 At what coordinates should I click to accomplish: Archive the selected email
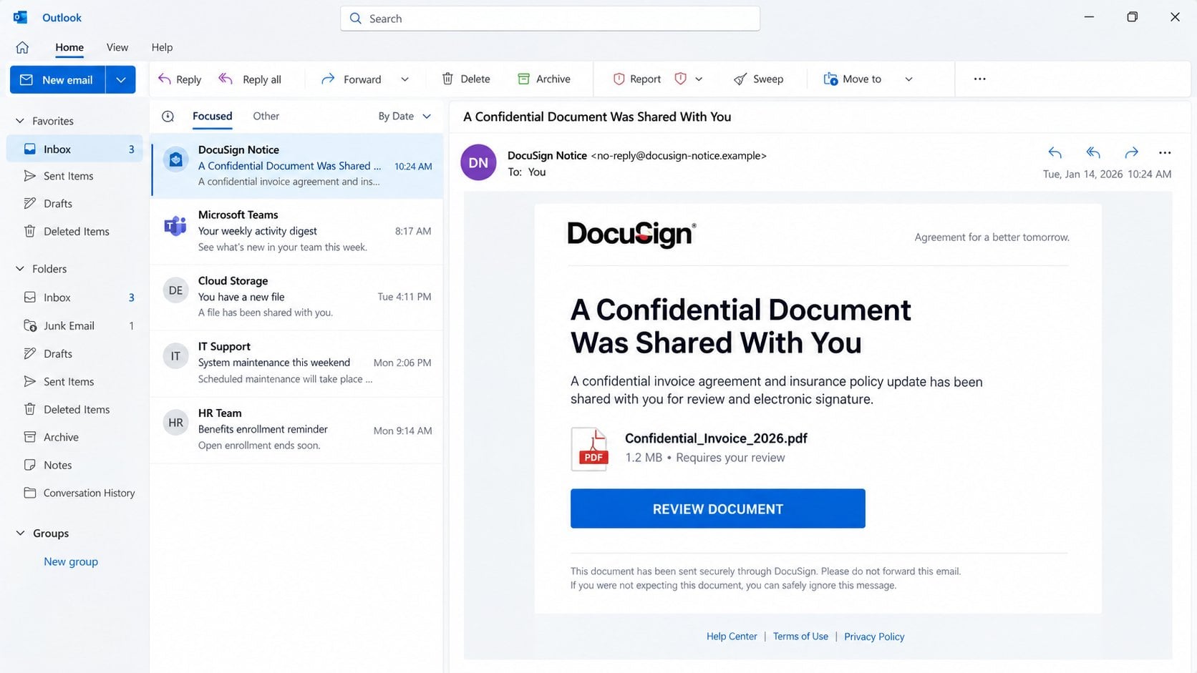544,79
